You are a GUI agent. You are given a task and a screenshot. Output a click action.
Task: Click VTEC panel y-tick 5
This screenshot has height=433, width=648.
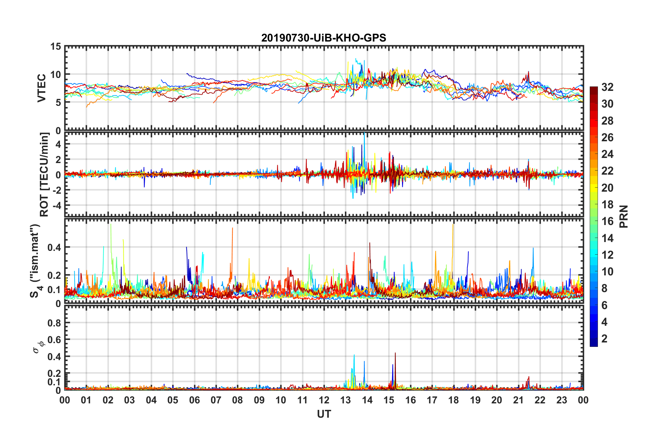point(58,102)
